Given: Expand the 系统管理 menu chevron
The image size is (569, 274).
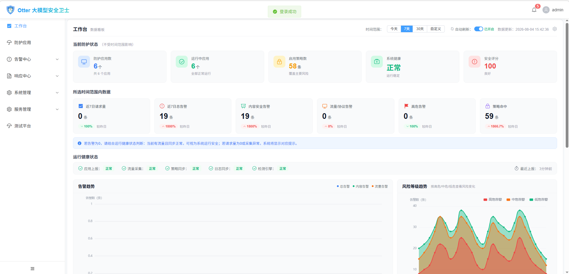Looking at the screenshot, I should [x=57, y=93].
